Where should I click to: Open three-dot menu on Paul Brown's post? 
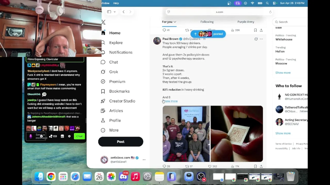tap(261, 39)
